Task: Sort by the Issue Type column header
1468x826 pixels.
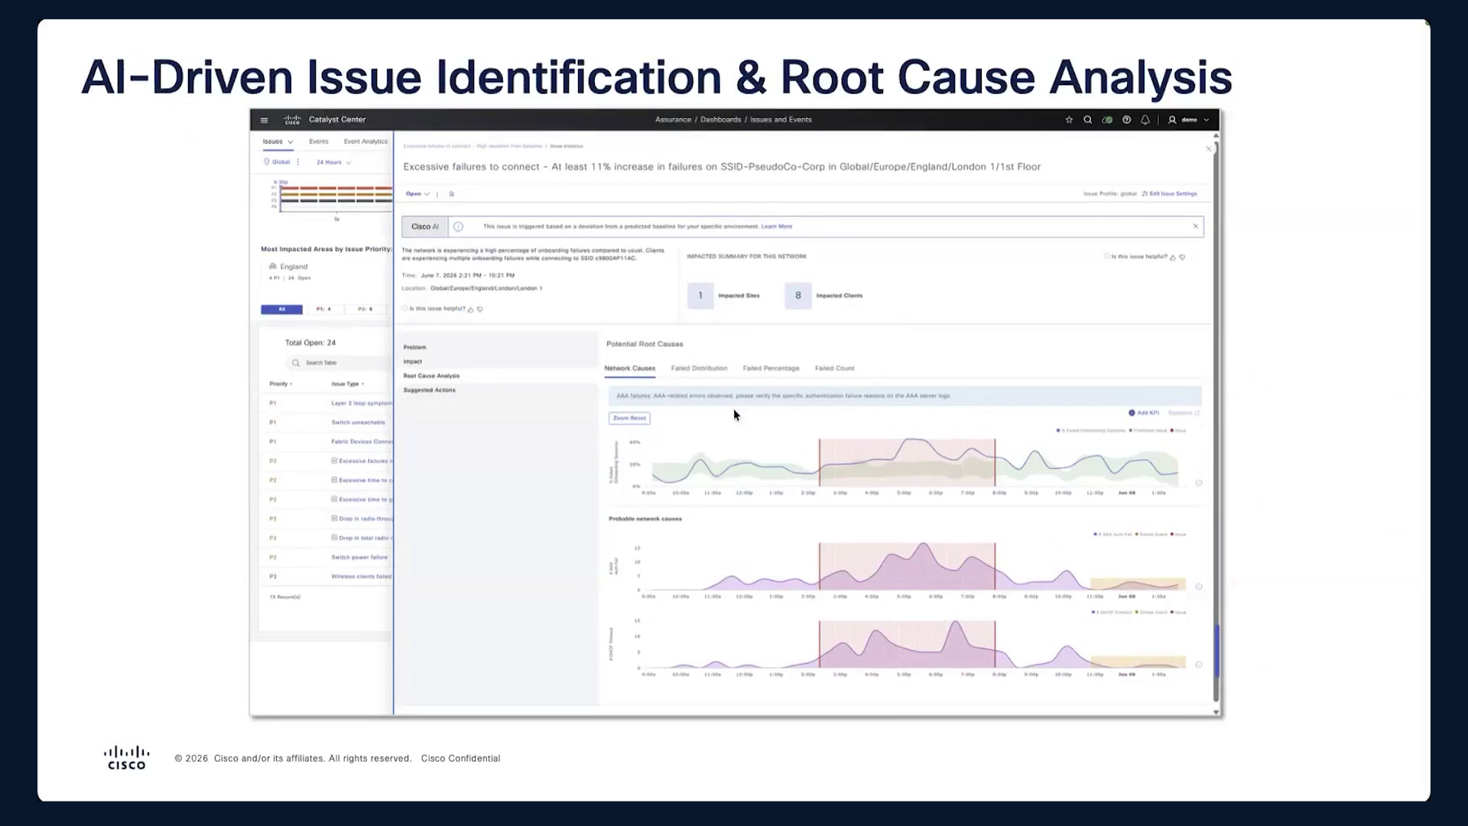Action: [x=347, y=384]
